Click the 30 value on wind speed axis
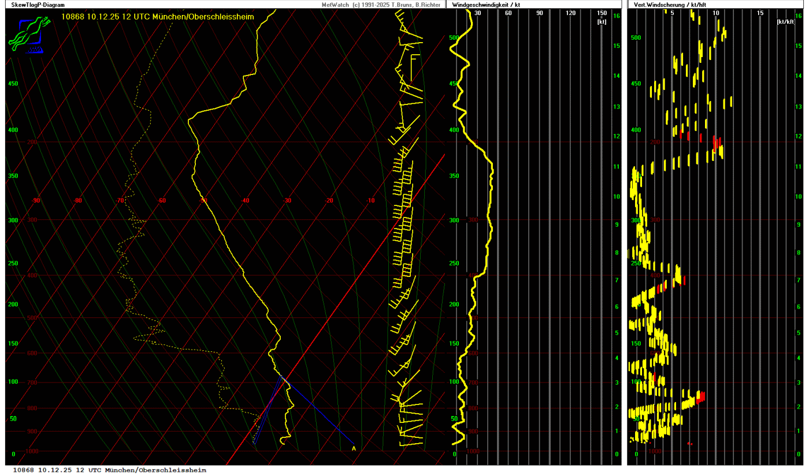Viewport: 809px width, 476px height. click(477, 13)
